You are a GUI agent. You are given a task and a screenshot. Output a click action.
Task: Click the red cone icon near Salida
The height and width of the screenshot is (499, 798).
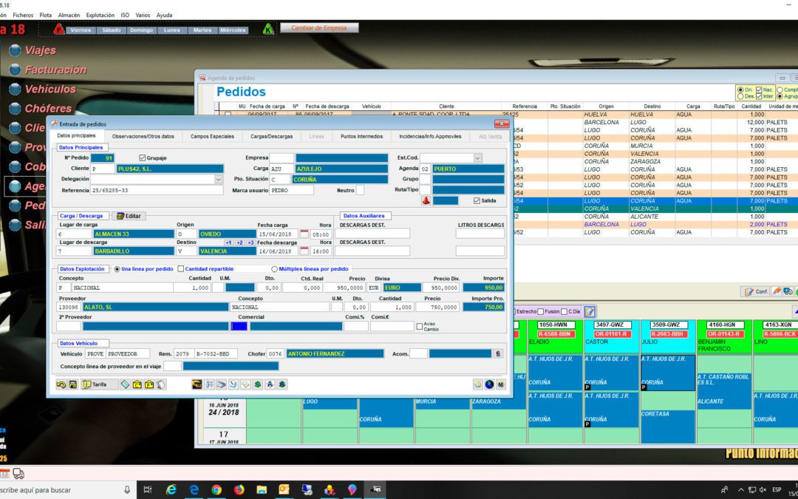(426, 200)
